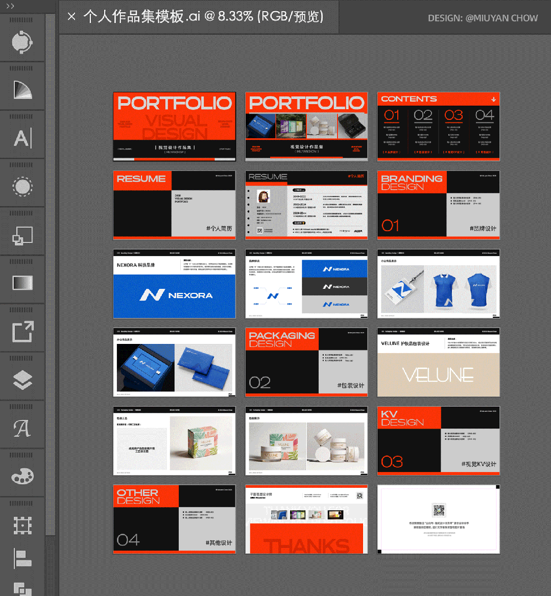Select the NEXORA polo shirts mockup artboard
The image size is (551, 596).
coord(439,284)
